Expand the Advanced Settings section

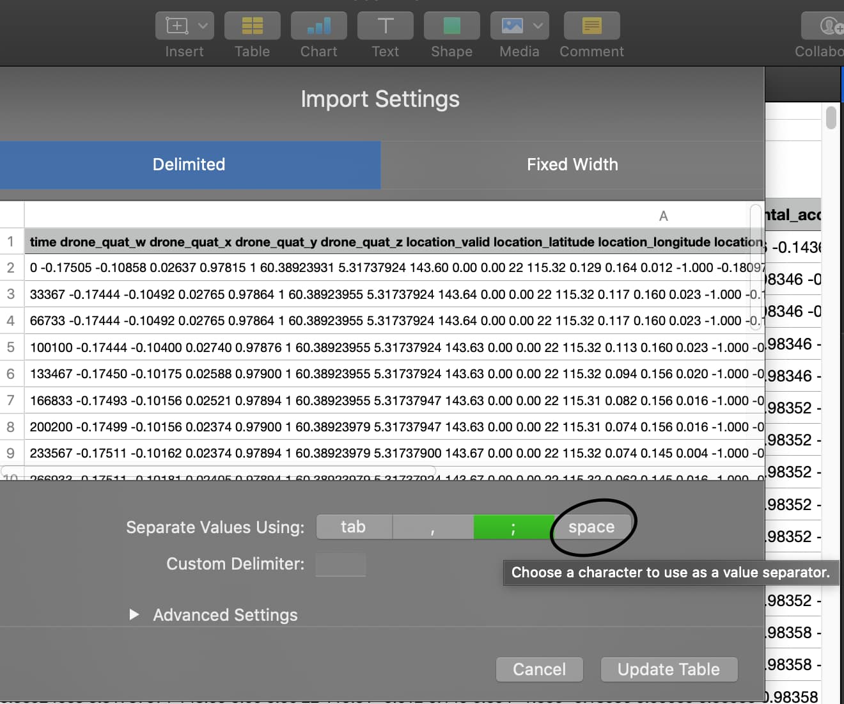coord(134,614)
